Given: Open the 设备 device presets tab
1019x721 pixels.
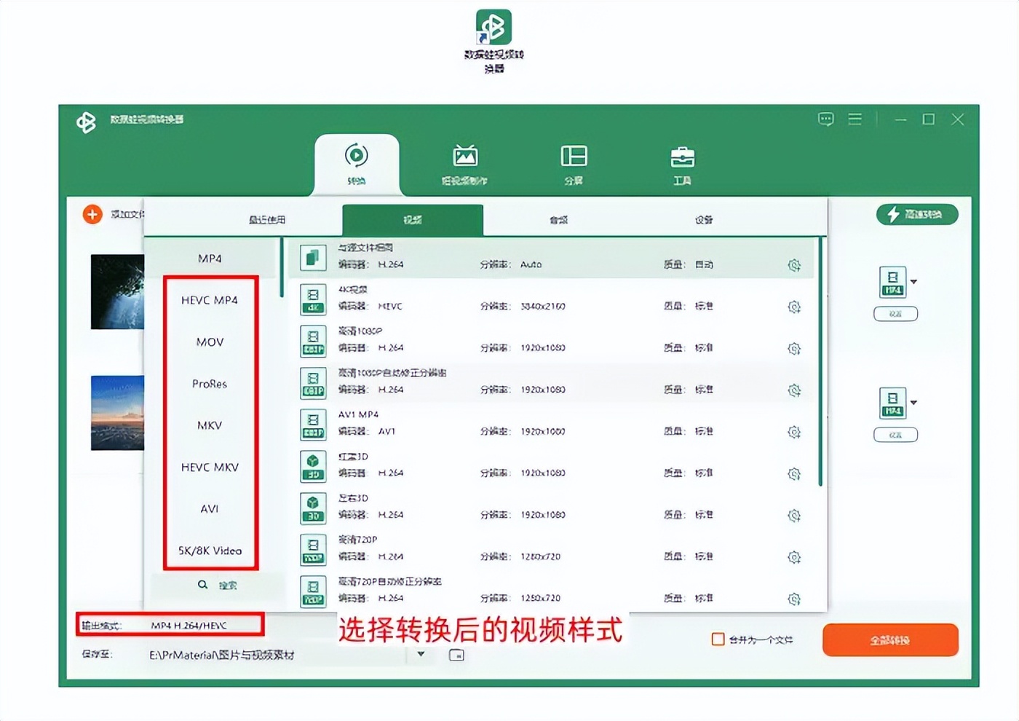Looking at the screenshot, I should click(704, 218).
